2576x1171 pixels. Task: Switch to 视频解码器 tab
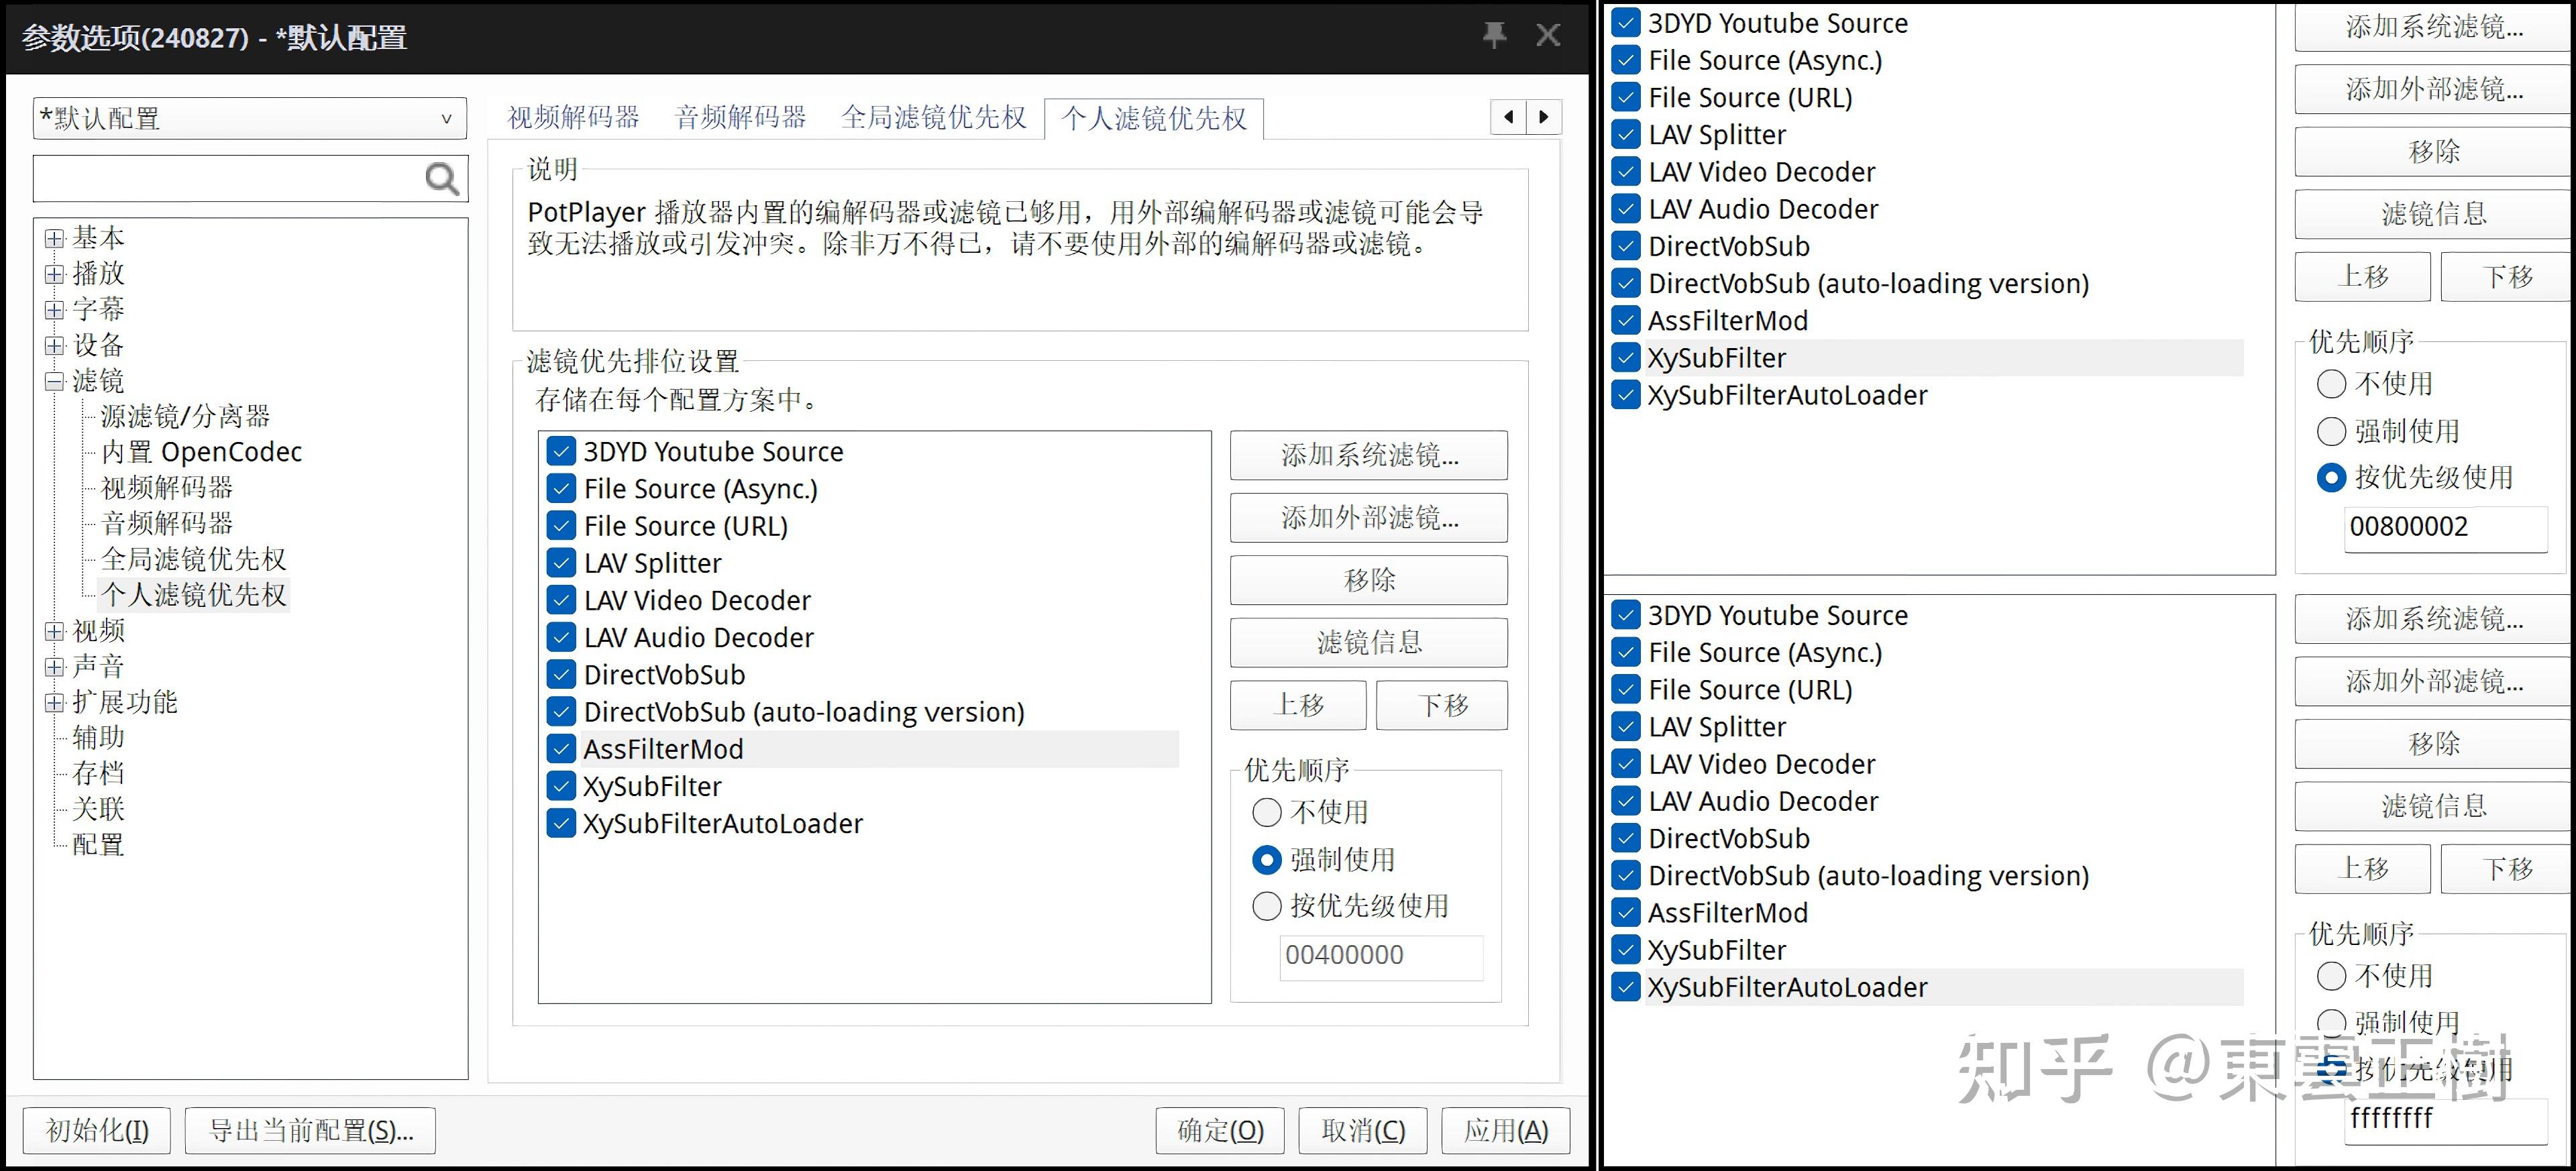[x=573, y=118]
